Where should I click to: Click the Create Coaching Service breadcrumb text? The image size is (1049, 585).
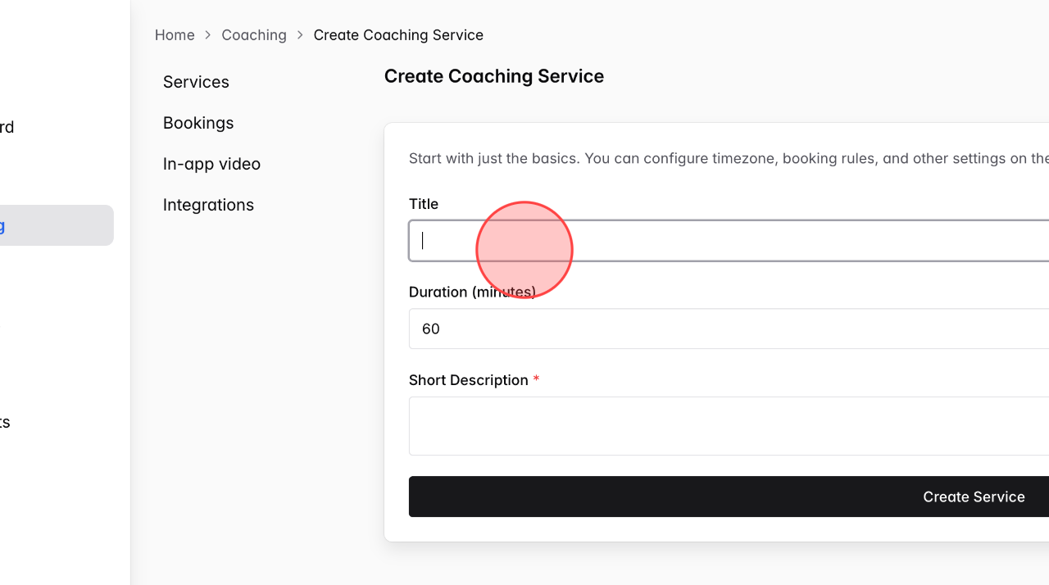coord(398,35)
